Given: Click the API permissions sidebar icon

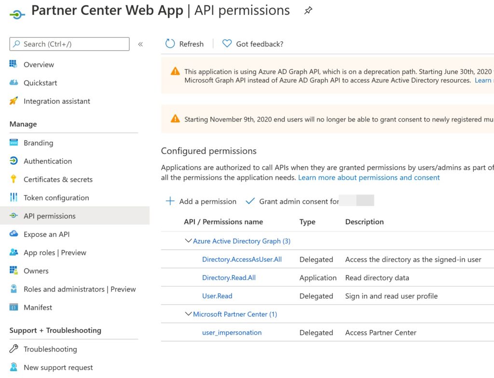Looking at the screenshot, I should coord(14,216).
